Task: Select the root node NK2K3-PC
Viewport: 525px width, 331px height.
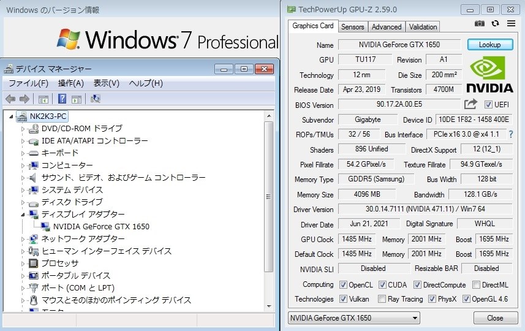Action: point(48,116)
